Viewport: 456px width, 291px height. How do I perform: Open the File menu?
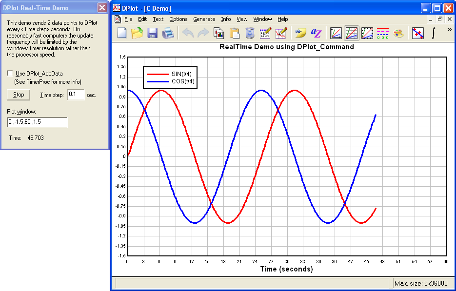click(x=128, y=19)
